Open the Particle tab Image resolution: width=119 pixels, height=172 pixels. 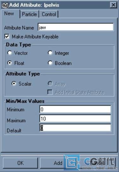[x=29, y=14]
